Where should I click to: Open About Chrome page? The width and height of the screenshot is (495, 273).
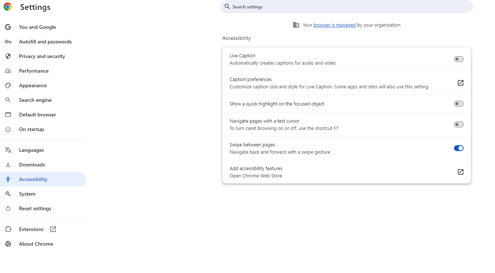point(43,244)
